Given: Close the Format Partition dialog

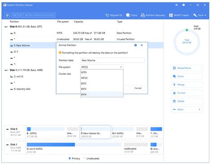Looking at the screenshot, I should 142,45.
